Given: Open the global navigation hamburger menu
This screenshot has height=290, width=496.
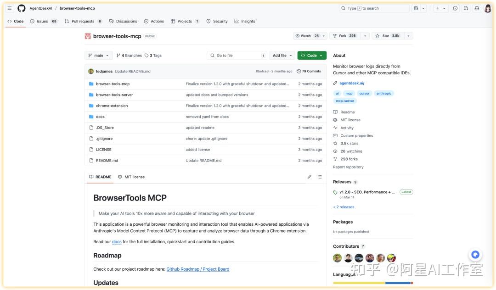Looking at the screenshot, I should pyautogui.click(x=9, y=8).
